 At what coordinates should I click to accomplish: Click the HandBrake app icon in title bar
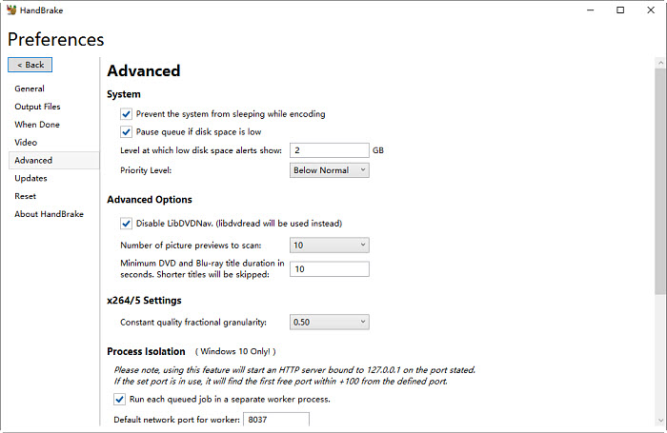11,10
